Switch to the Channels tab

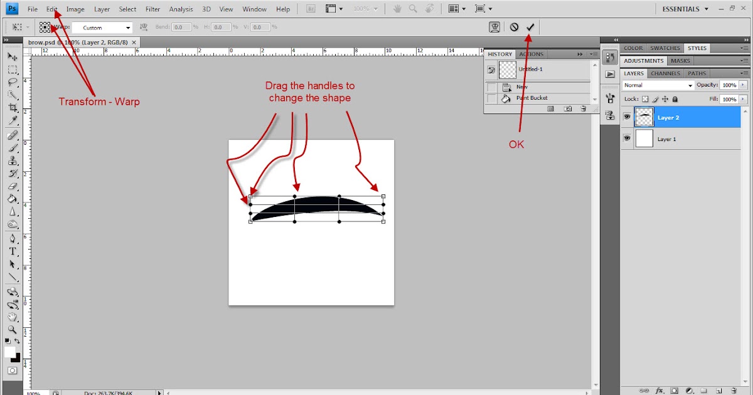pyautogui.click(x=666, y=73)
